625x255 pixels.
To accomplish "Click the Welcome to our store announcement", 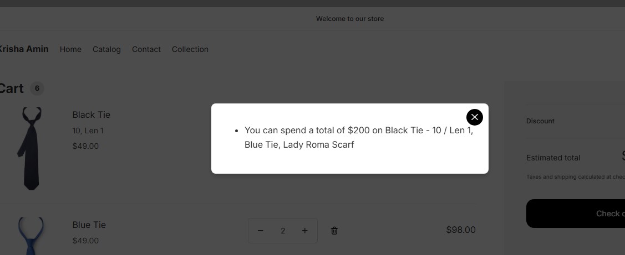I will click(350, 19).
